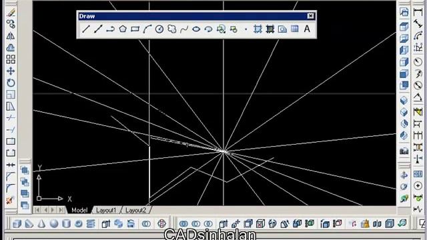Pick the Spline tool
The height and width of the screenshot is (240, 427).
(x=184, y=29)
